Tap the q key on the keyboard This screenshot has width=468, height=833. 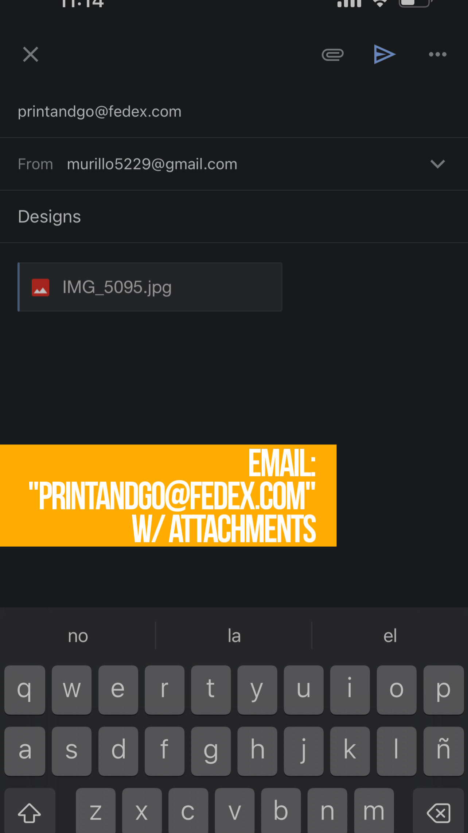pos(25,690)
